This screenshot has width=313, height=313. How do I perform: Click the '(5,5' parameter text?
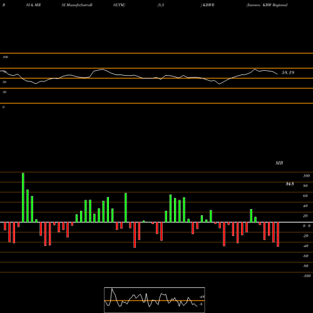pyautogui.click(x=161, y=5)
